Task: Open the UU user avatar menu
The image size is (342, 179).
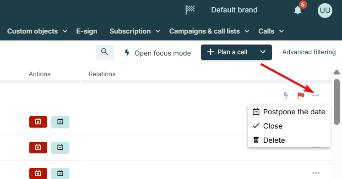Action: [325, 10]
